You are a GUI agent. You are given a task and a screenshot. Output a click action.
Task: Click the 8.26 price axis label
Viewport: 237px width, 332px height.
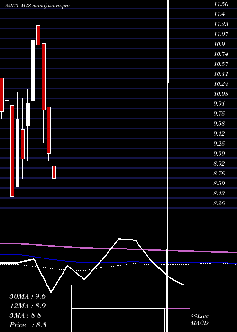(x=219, y=203)
